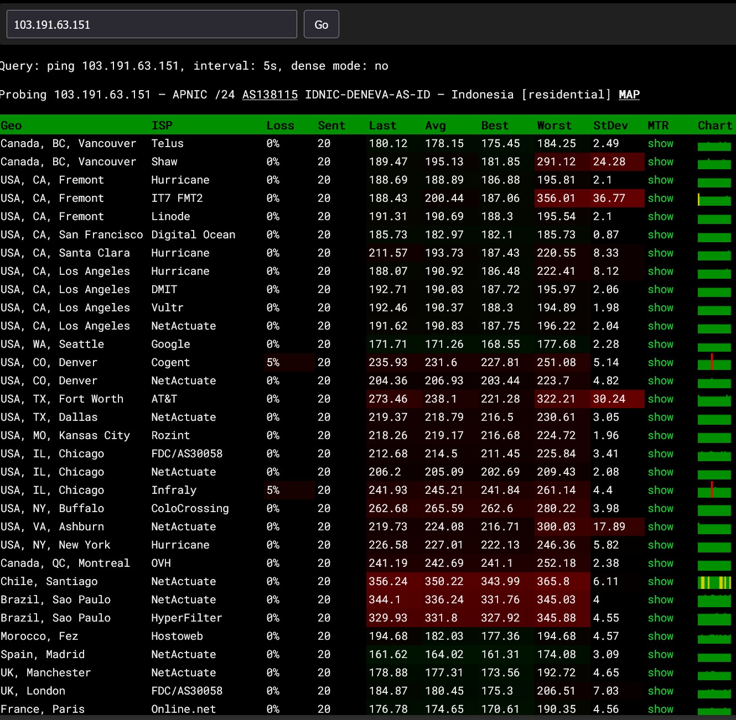Click 'UK, Manchester' geo cell
This screenshot has width=736, height=720.
click(x=46, y=672)
